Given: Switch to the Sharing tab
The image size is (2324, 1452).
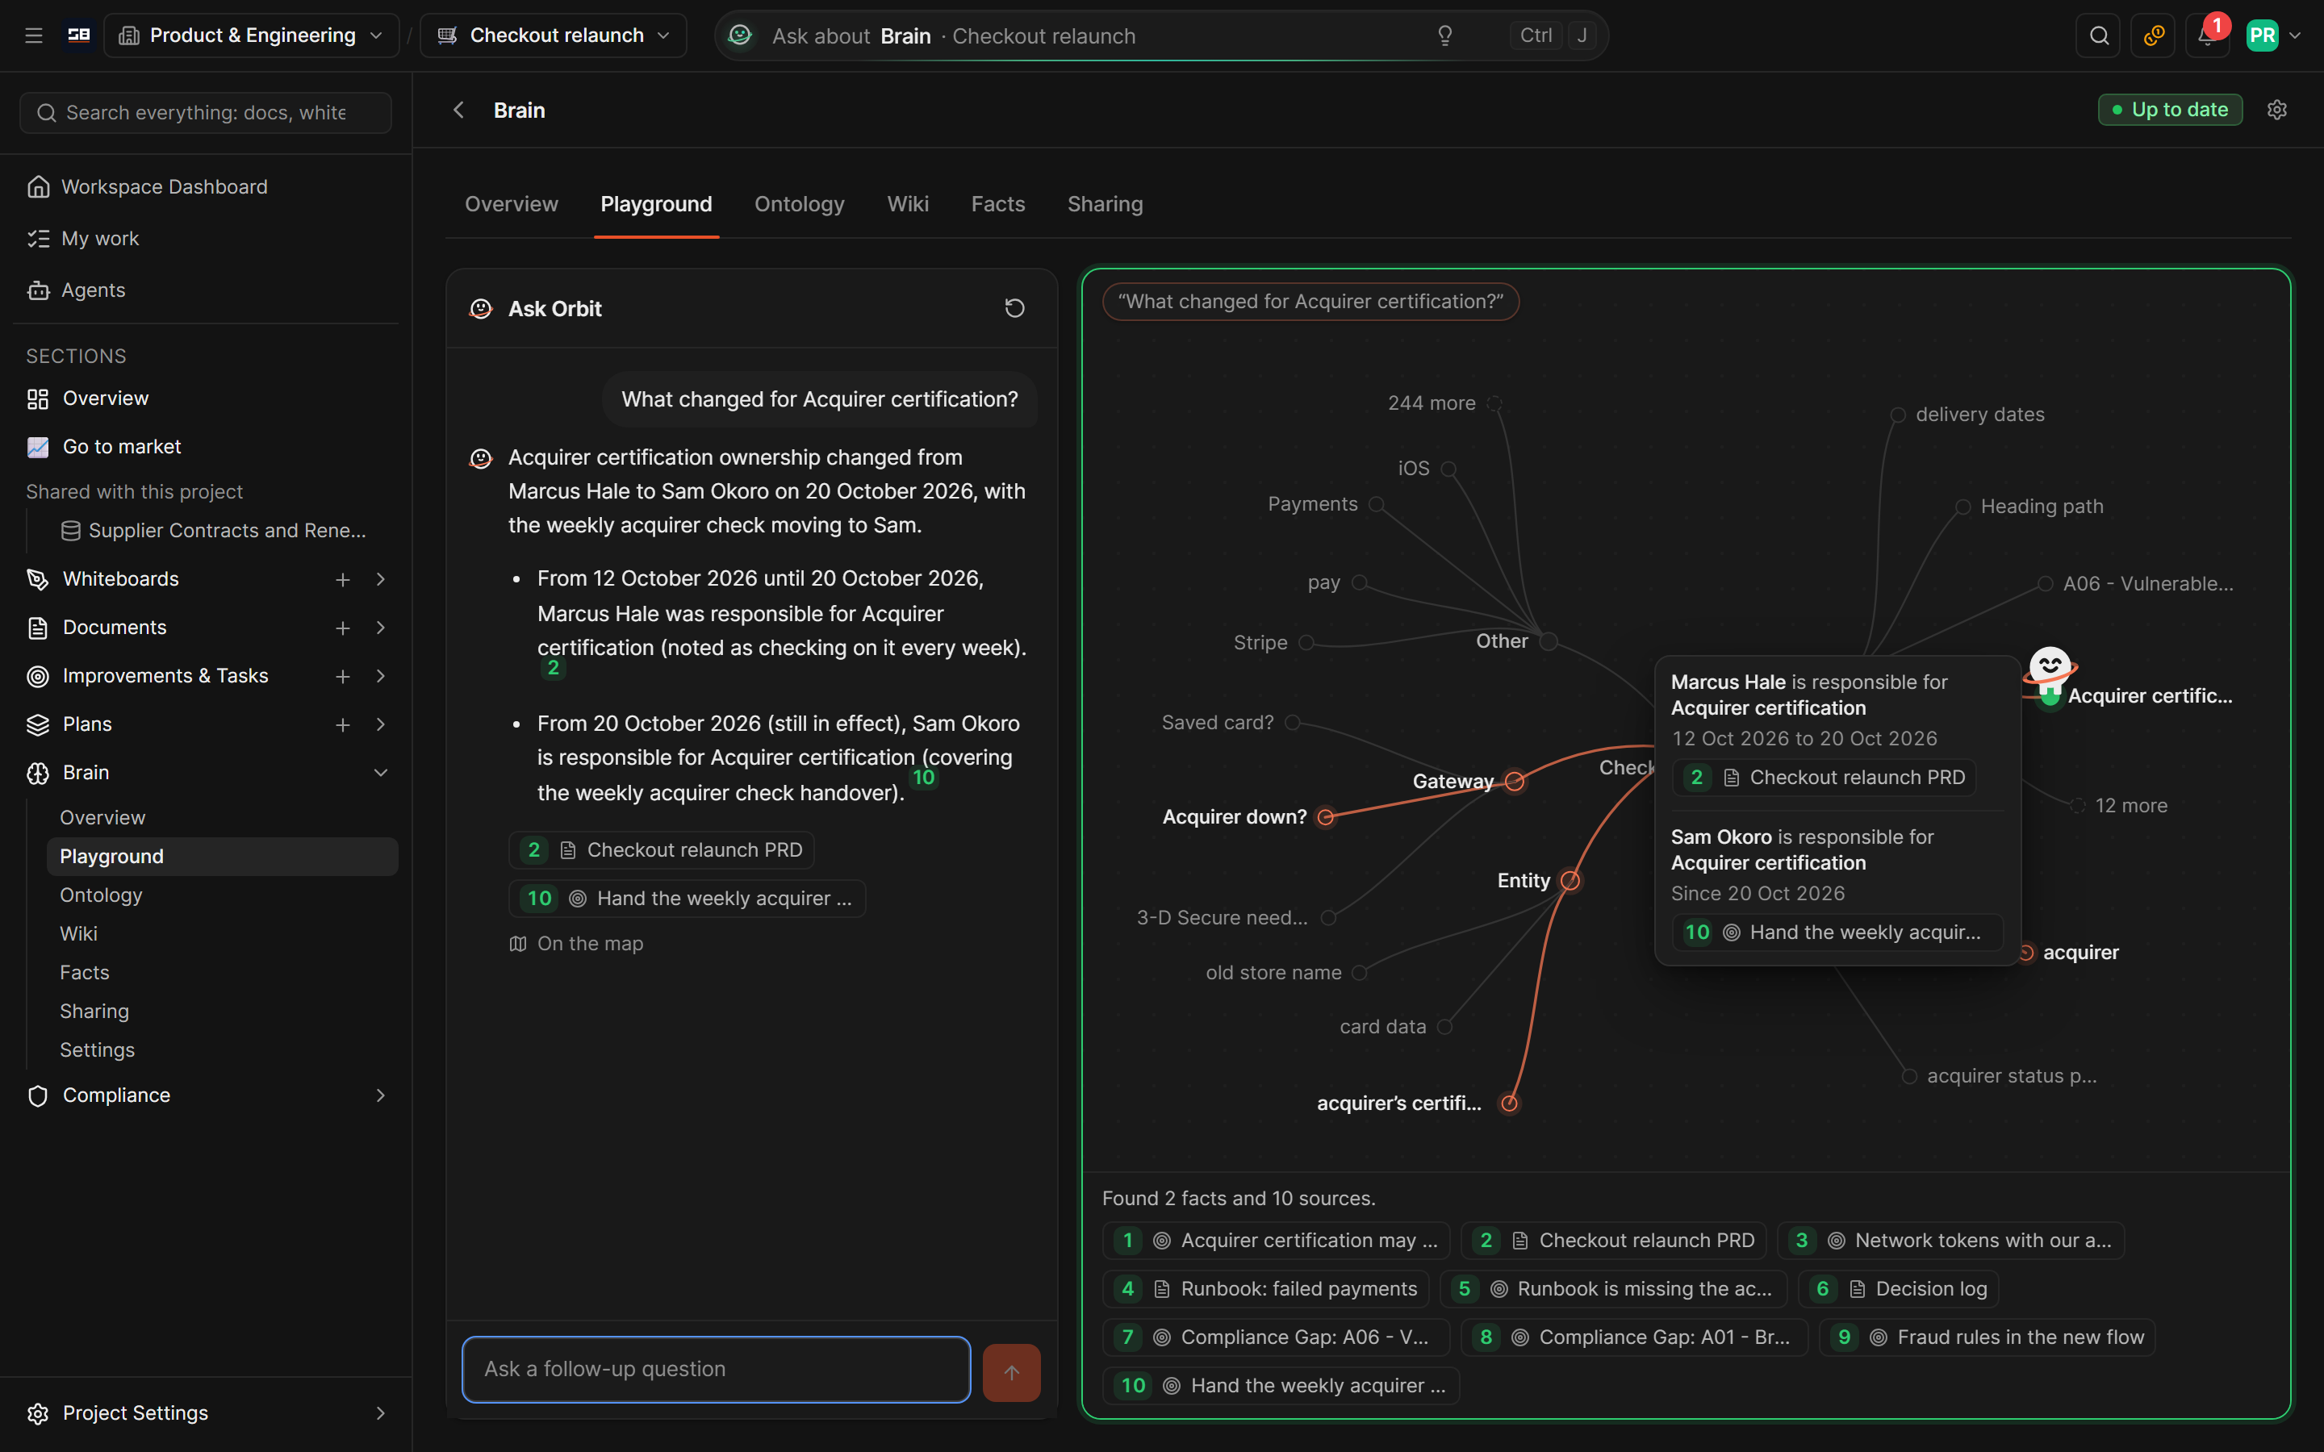Looking at the screenshot, I should click(x=1105, y=203).
